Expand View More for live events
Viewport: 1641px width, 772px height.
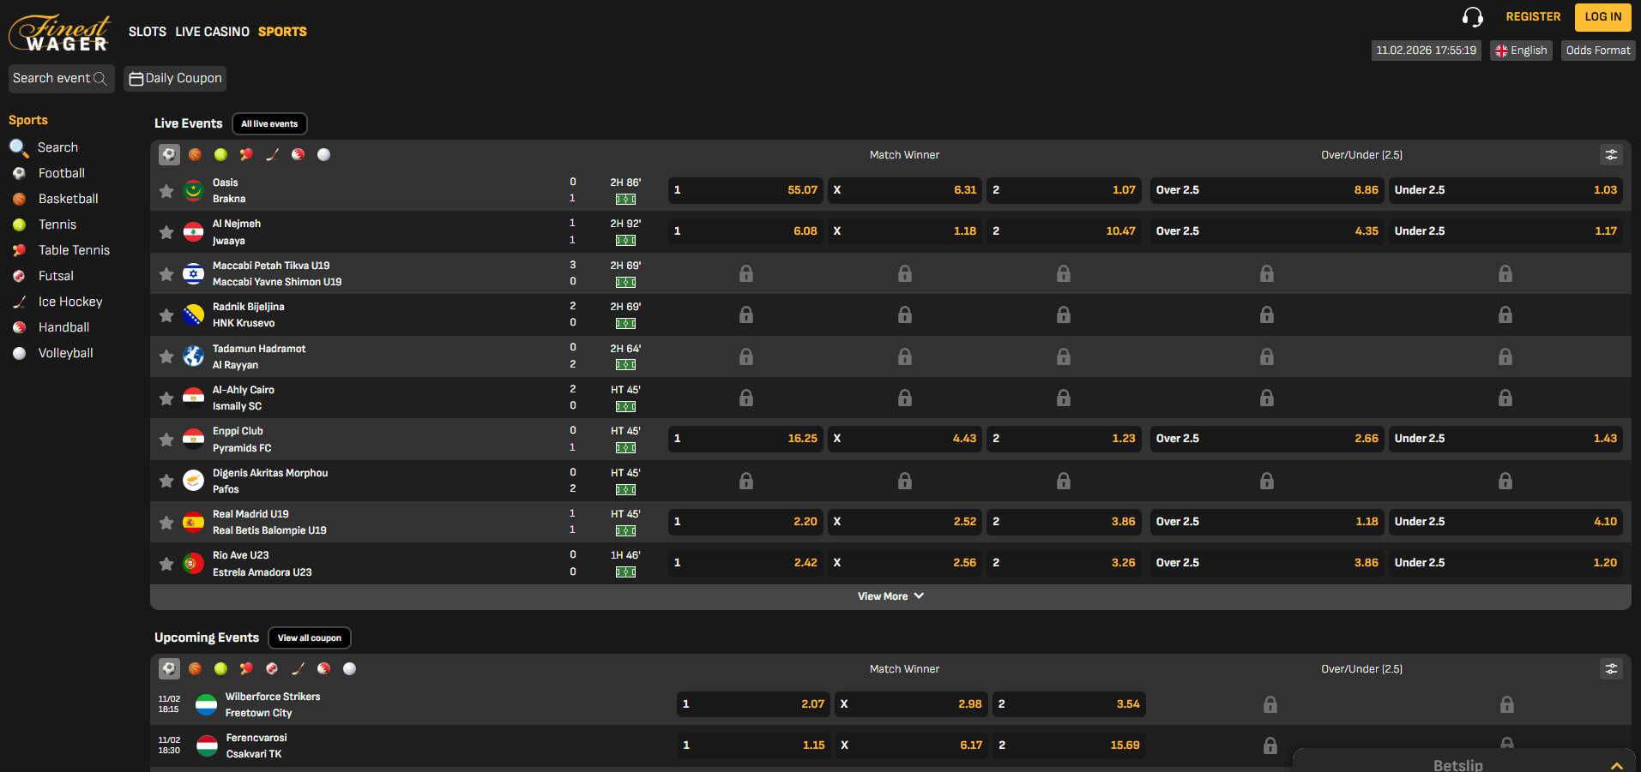click(890, 595)
